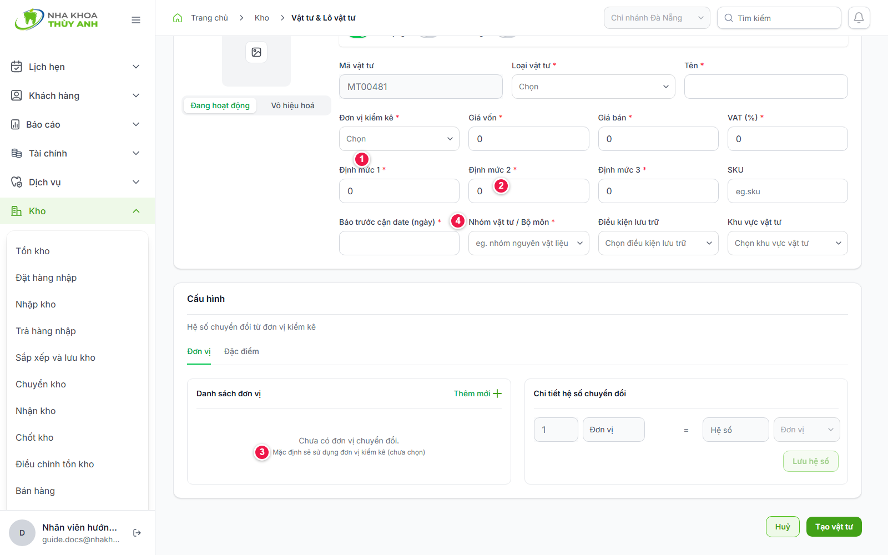The height and width of the screenshot is (555, 888).
Task: Click the Tạo vật tư button
Action: [834, 527]
